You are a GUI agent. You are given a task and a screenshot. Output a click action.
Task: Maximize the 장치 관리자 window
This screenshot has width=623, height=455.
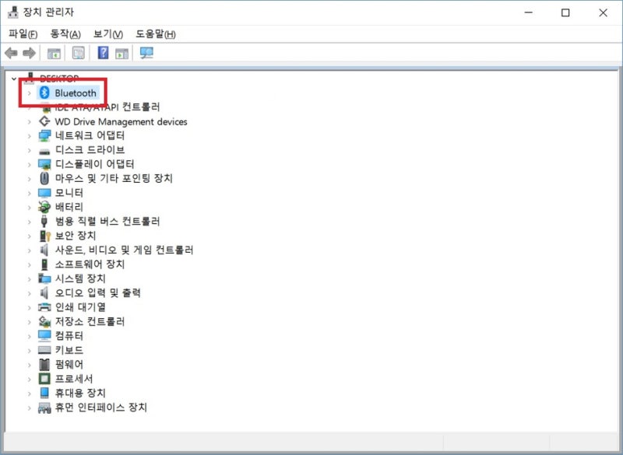click(565, 12)
